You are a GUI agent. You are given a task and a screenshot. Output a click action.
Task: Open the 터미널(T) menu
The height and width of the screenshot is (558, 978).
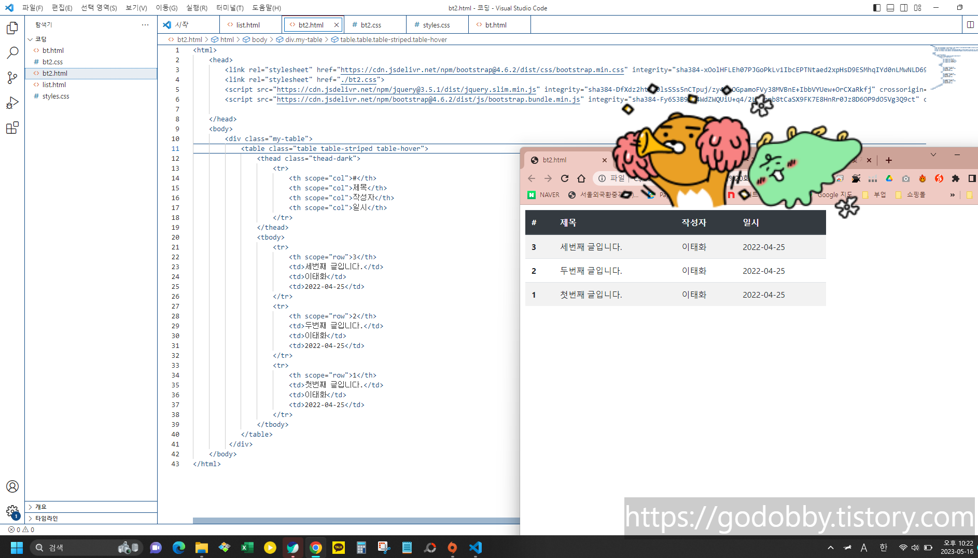pyautogui.click(x=230, y=8)
